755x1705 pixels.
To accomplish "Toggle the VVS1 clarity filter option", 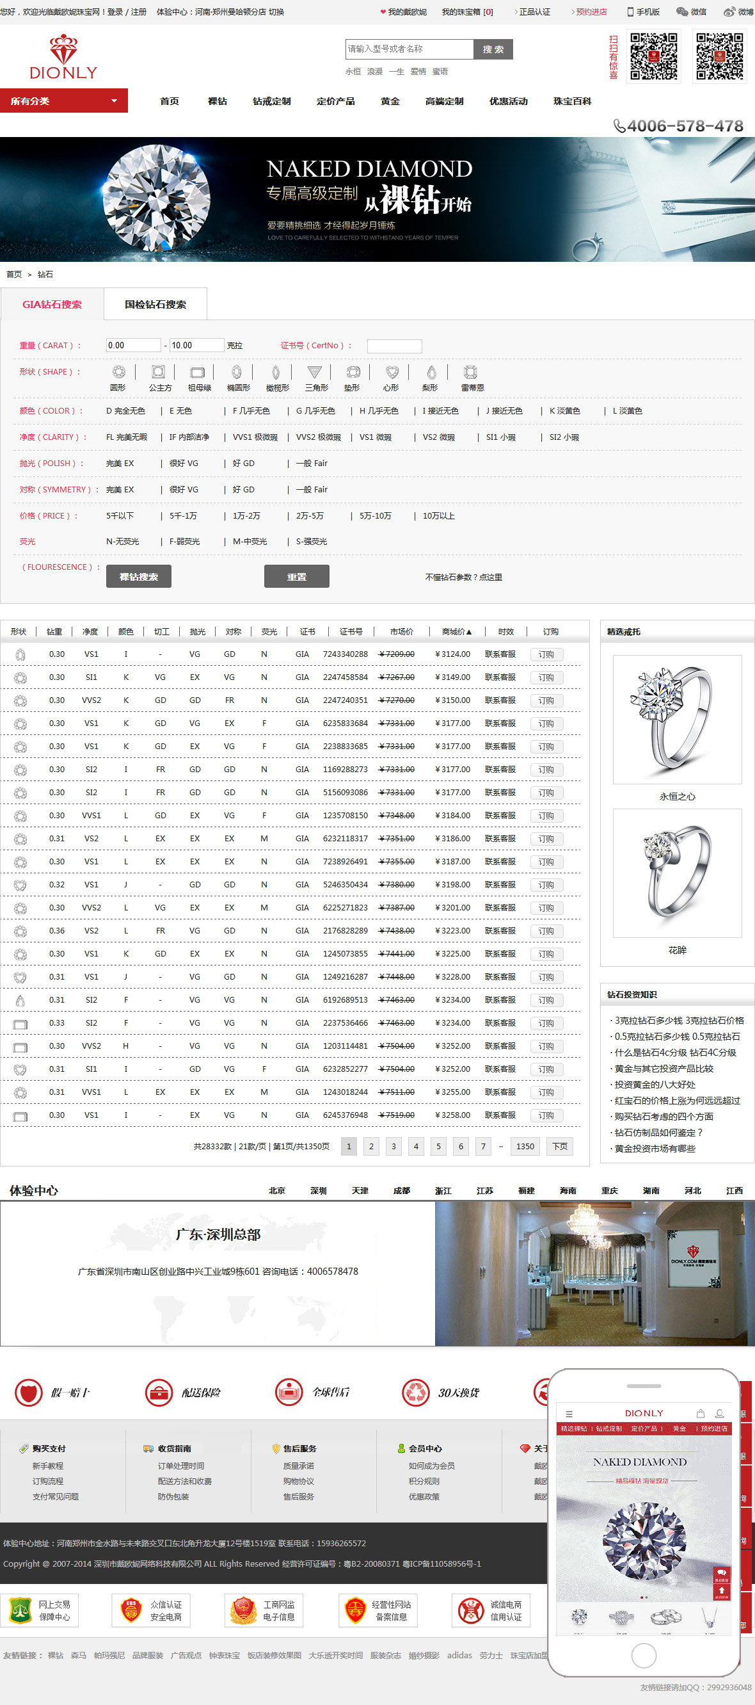I will pyautogui.click(x=255, y=437).
